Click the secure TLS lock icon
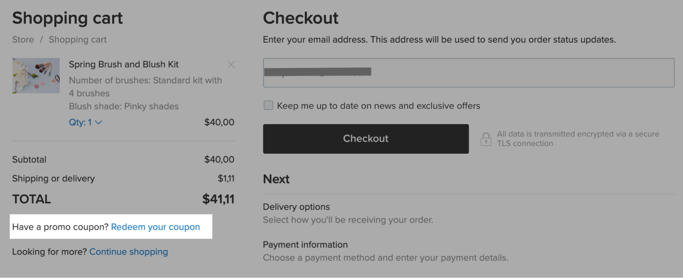Image resolution: width=683 pixels, height=278 pixels. 486,139
